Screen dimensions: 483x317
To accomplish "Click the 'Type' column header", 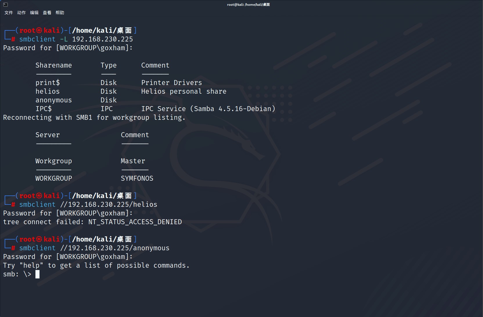I will coord(109,66).
